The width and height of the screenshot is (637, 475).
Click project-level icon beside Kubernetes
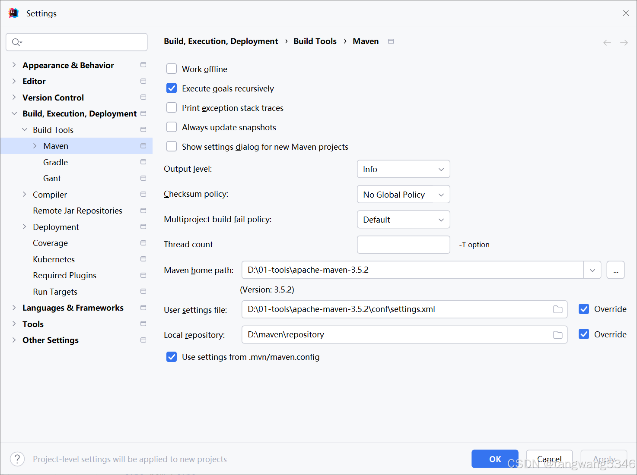(143, 259)
